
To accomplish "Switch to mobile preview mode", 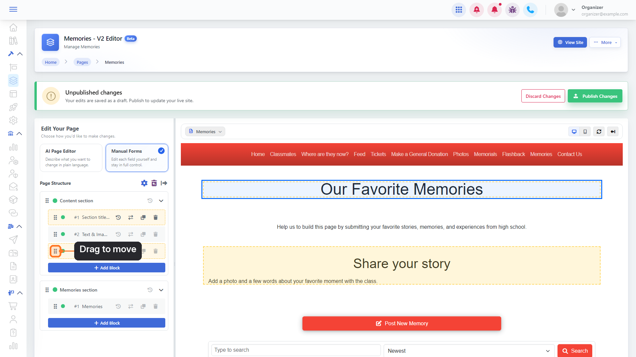I will (585, 132).
